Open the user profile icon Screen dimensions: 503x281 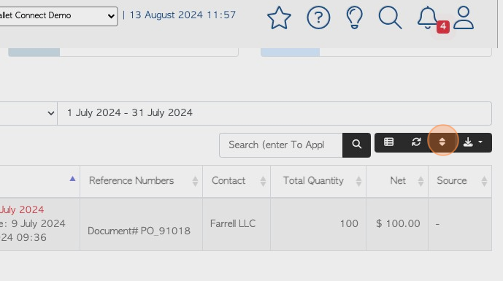(464, 18)
